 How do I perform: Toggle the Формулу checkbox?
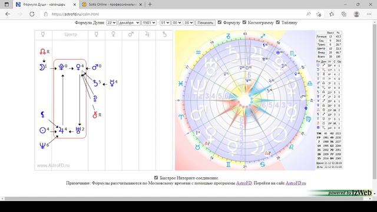pyautogui.click(x=220, y=22)
